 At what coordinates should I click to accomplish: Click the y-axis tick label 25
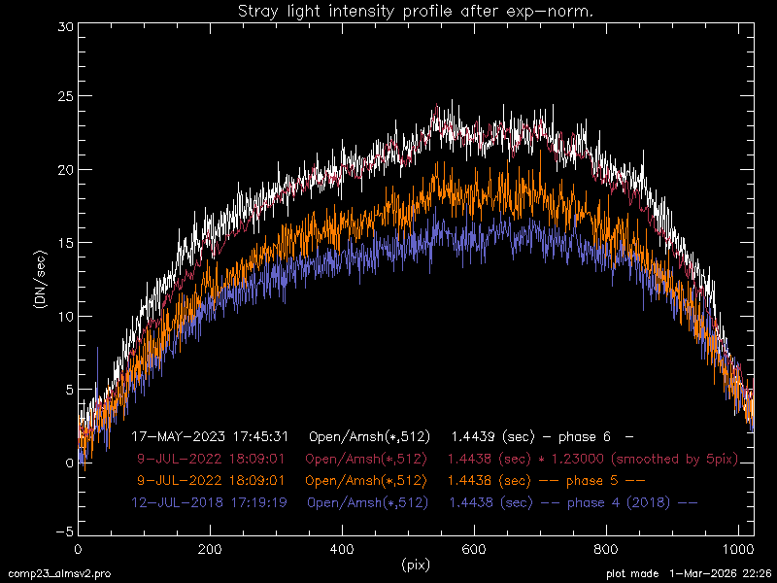64,97
